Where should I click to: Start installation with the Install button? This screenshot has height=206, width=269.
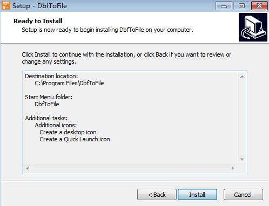click(197, 195)
